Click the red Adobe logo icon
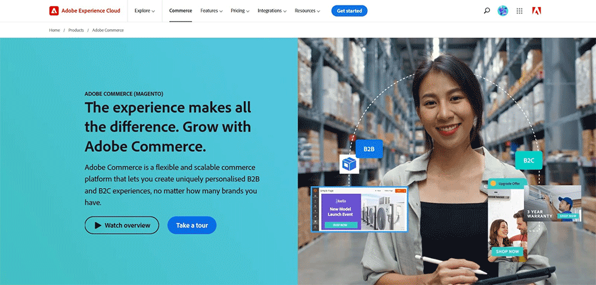Image resolution: width=596 pixels, height=285 pixels. click(537, 11)
